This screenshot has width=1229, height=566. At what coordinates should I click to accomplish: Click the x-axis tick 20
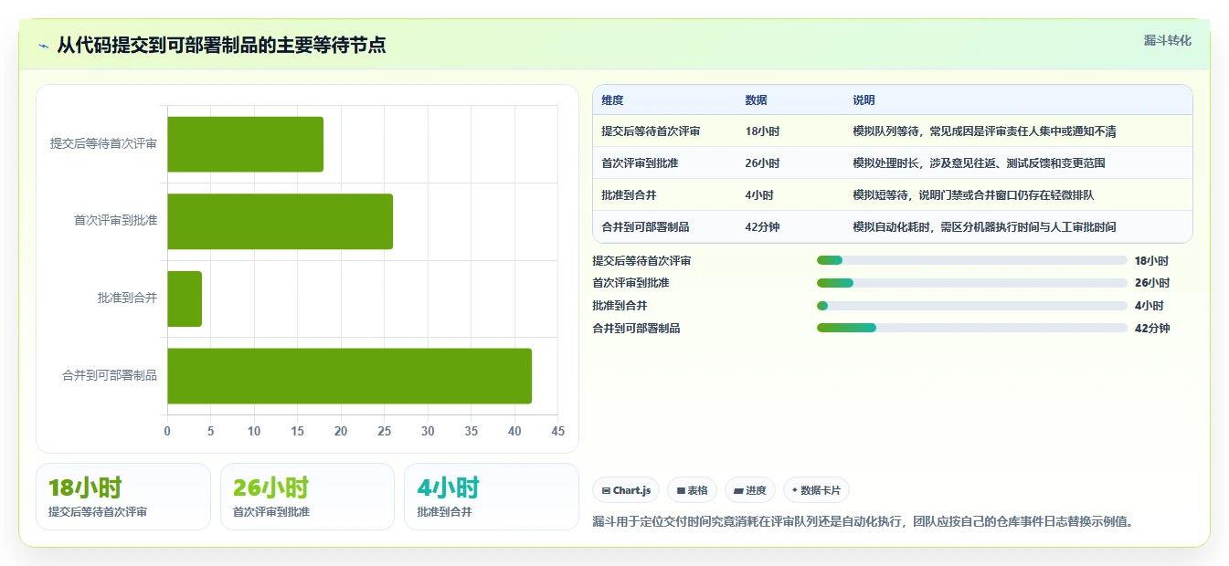[341, 431]
